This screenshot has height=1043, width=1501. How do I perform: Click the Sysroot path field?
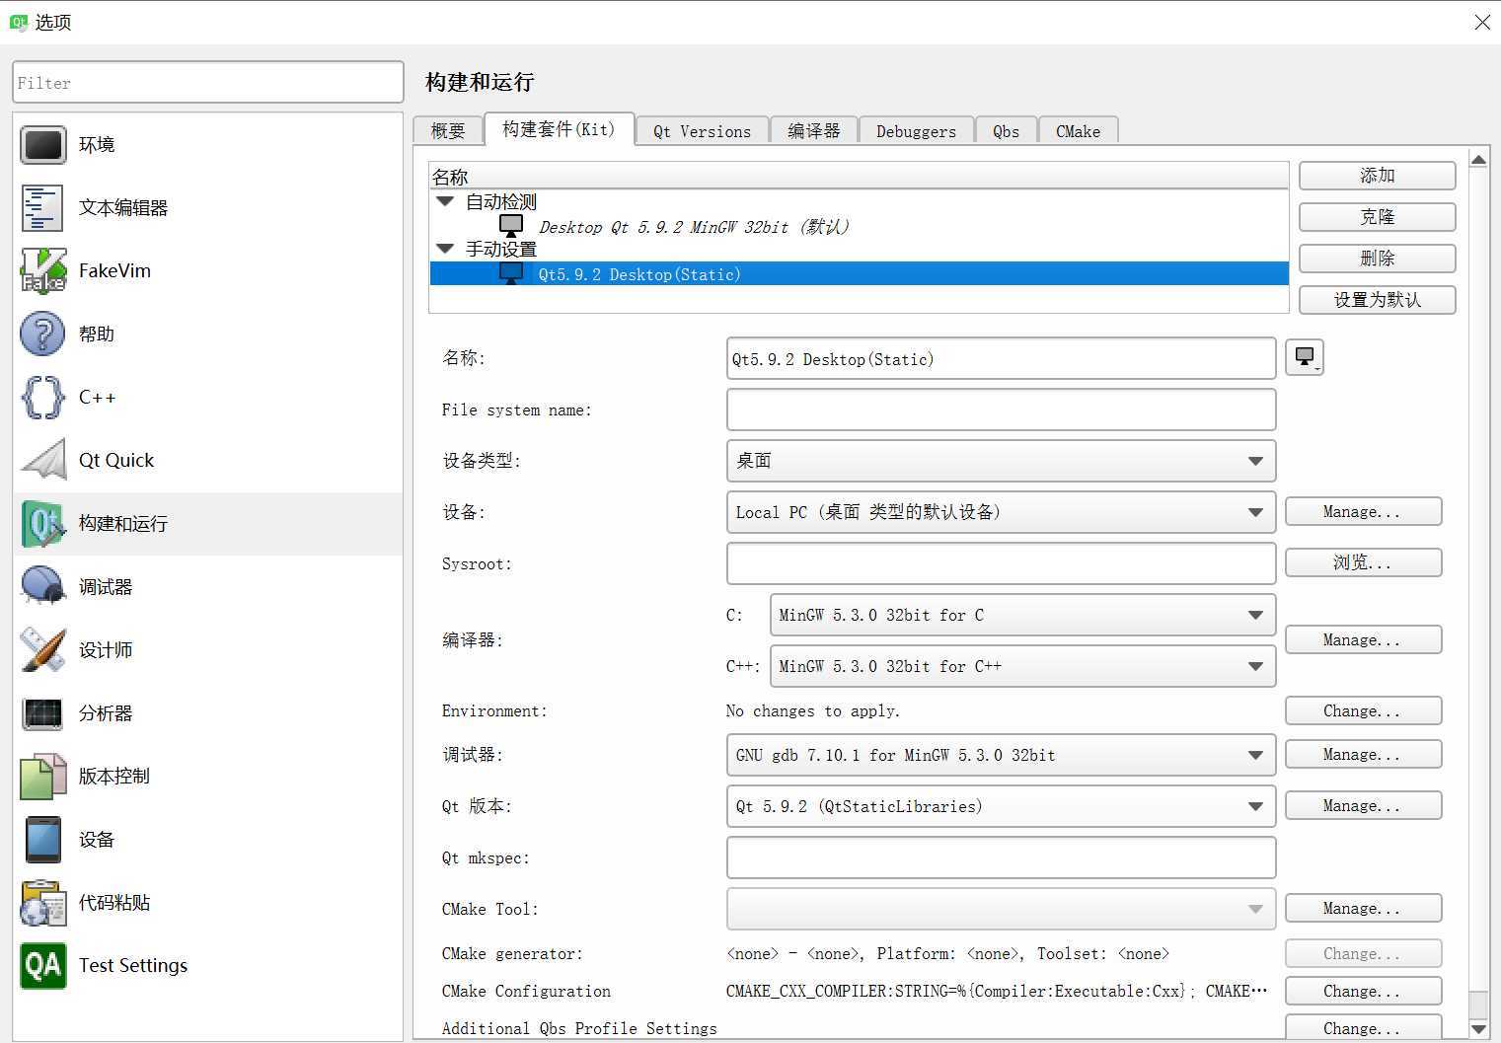coord(1001,563)
